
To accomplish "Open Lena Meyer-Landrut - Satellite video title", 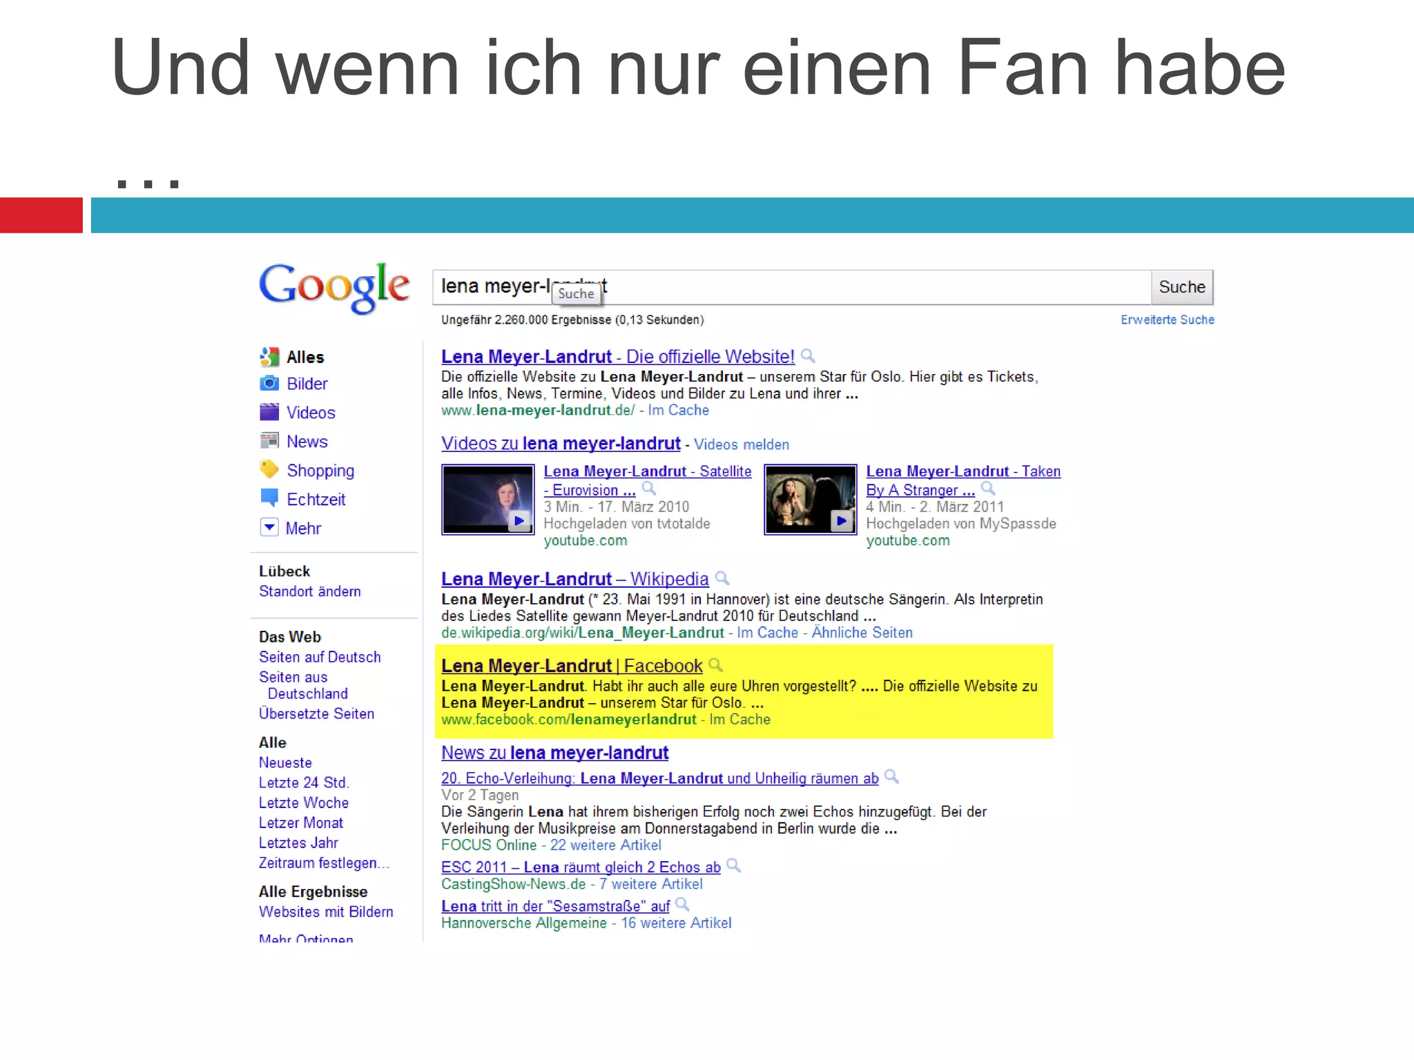I will click(x=647, y=480).
